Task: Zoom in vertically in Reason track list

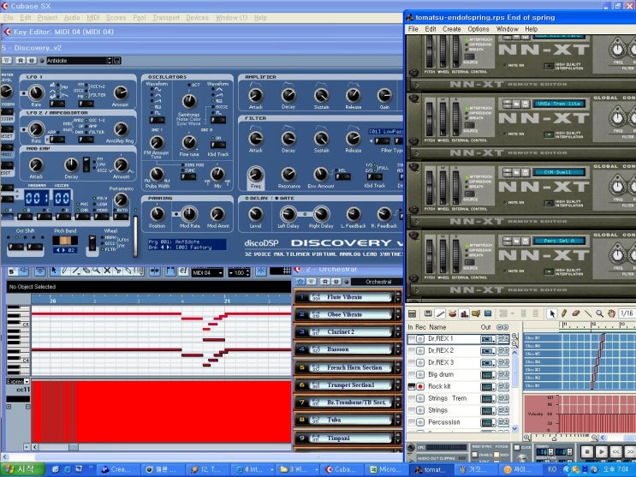Action: point(514,337)
